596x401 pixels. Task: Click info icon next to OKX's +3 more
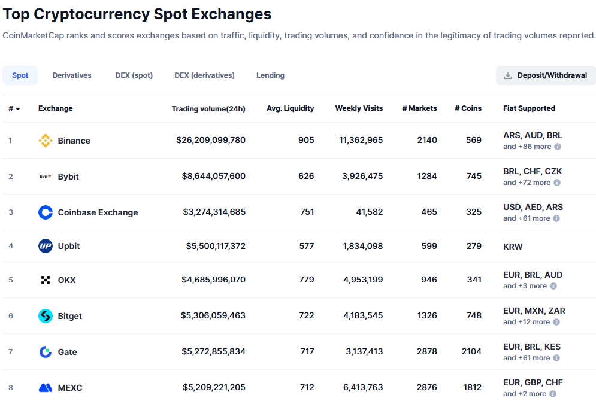pyautogui.click(x=553, y=286)
